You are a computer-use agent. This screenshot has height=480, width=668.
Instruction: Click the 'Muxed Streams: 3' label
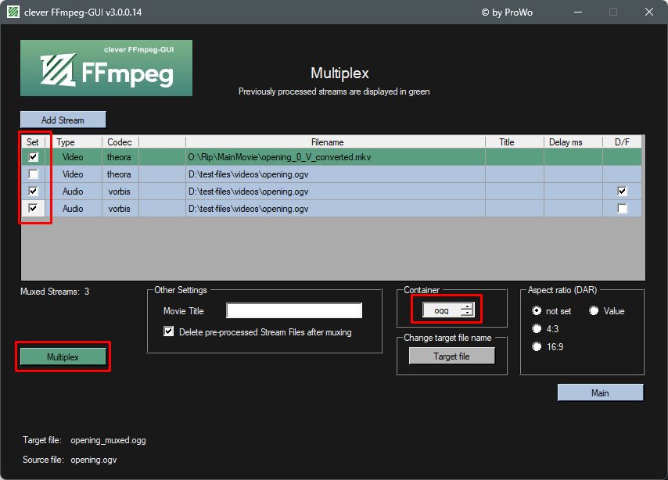(55, 292)
